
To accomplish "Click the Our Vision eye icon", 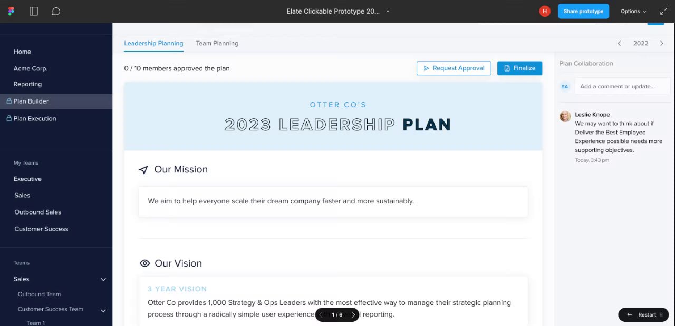I will click(144, 263).
